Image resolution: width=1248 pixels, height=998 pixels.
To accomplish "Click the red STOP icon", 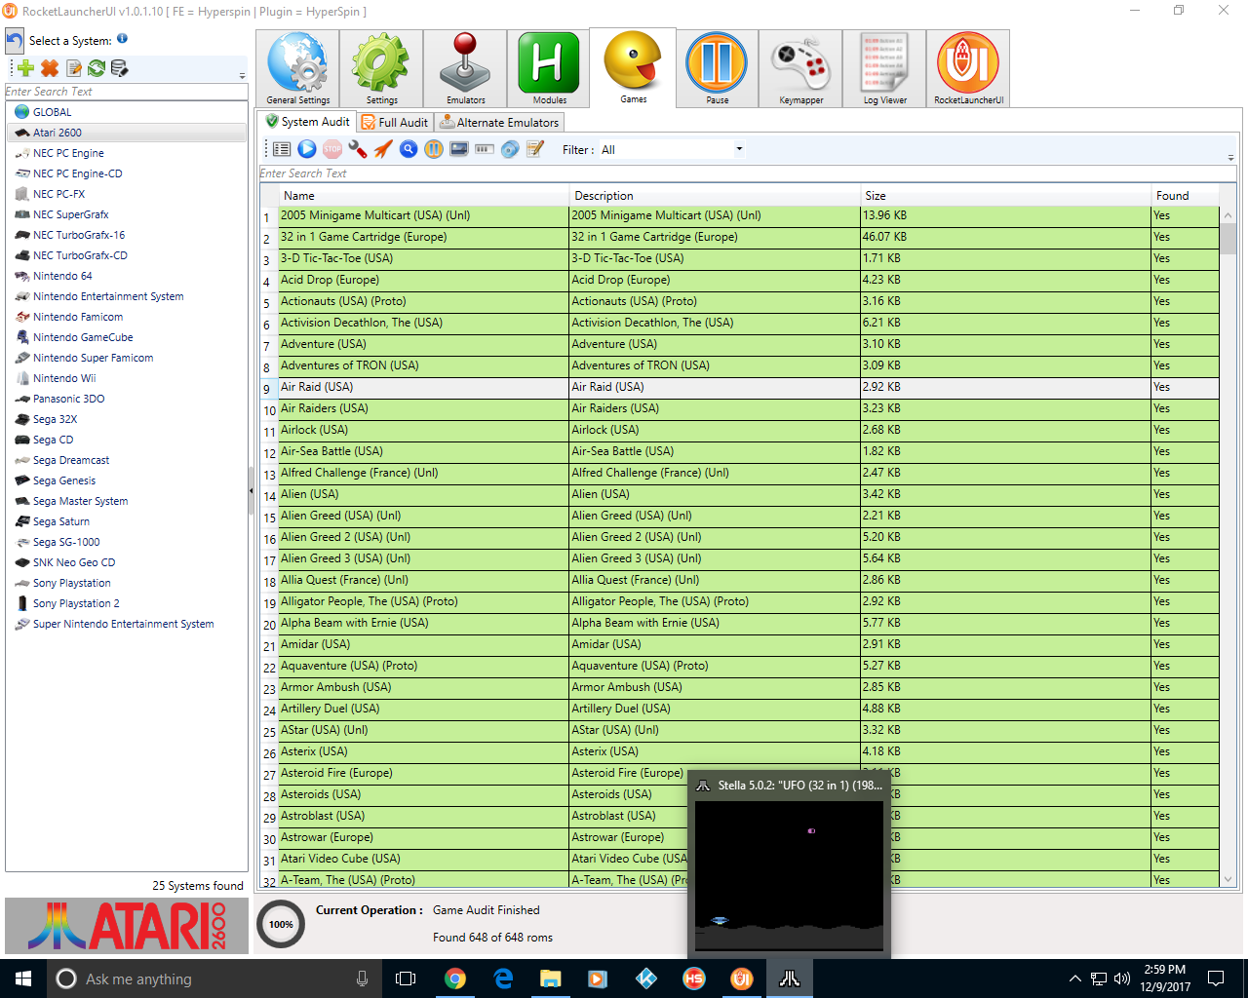I will [332, 149].
